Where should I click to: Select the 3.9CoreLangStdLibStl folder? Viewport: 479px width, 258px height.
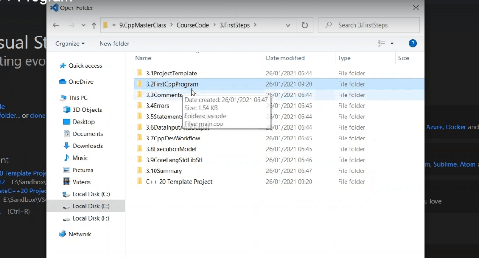coord(174,160)
